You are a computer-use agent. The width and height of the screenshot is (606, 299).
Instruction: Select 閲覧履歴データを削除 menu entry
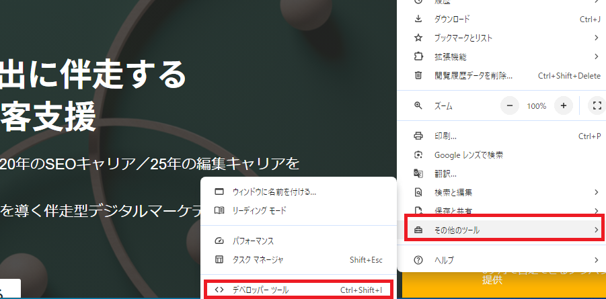[x=501, y=76]
